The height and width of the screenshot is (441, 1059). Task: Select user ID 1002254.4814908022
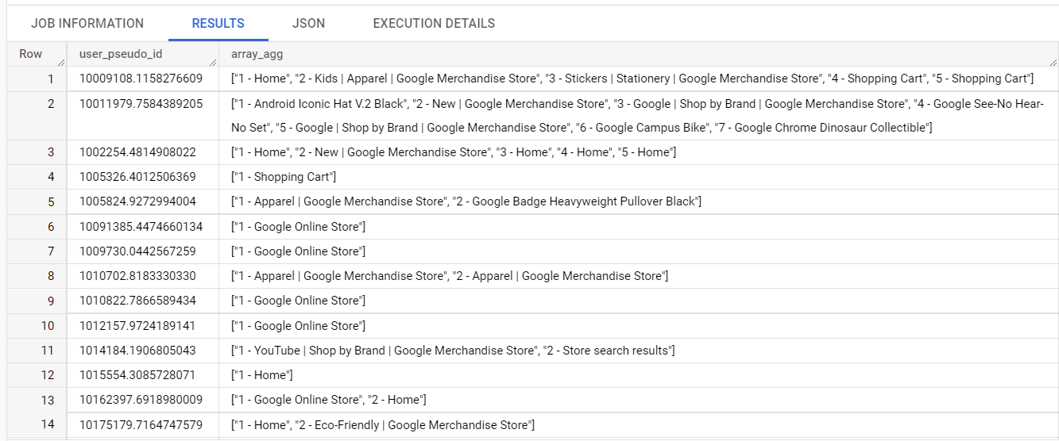click(x=137, y=152)
